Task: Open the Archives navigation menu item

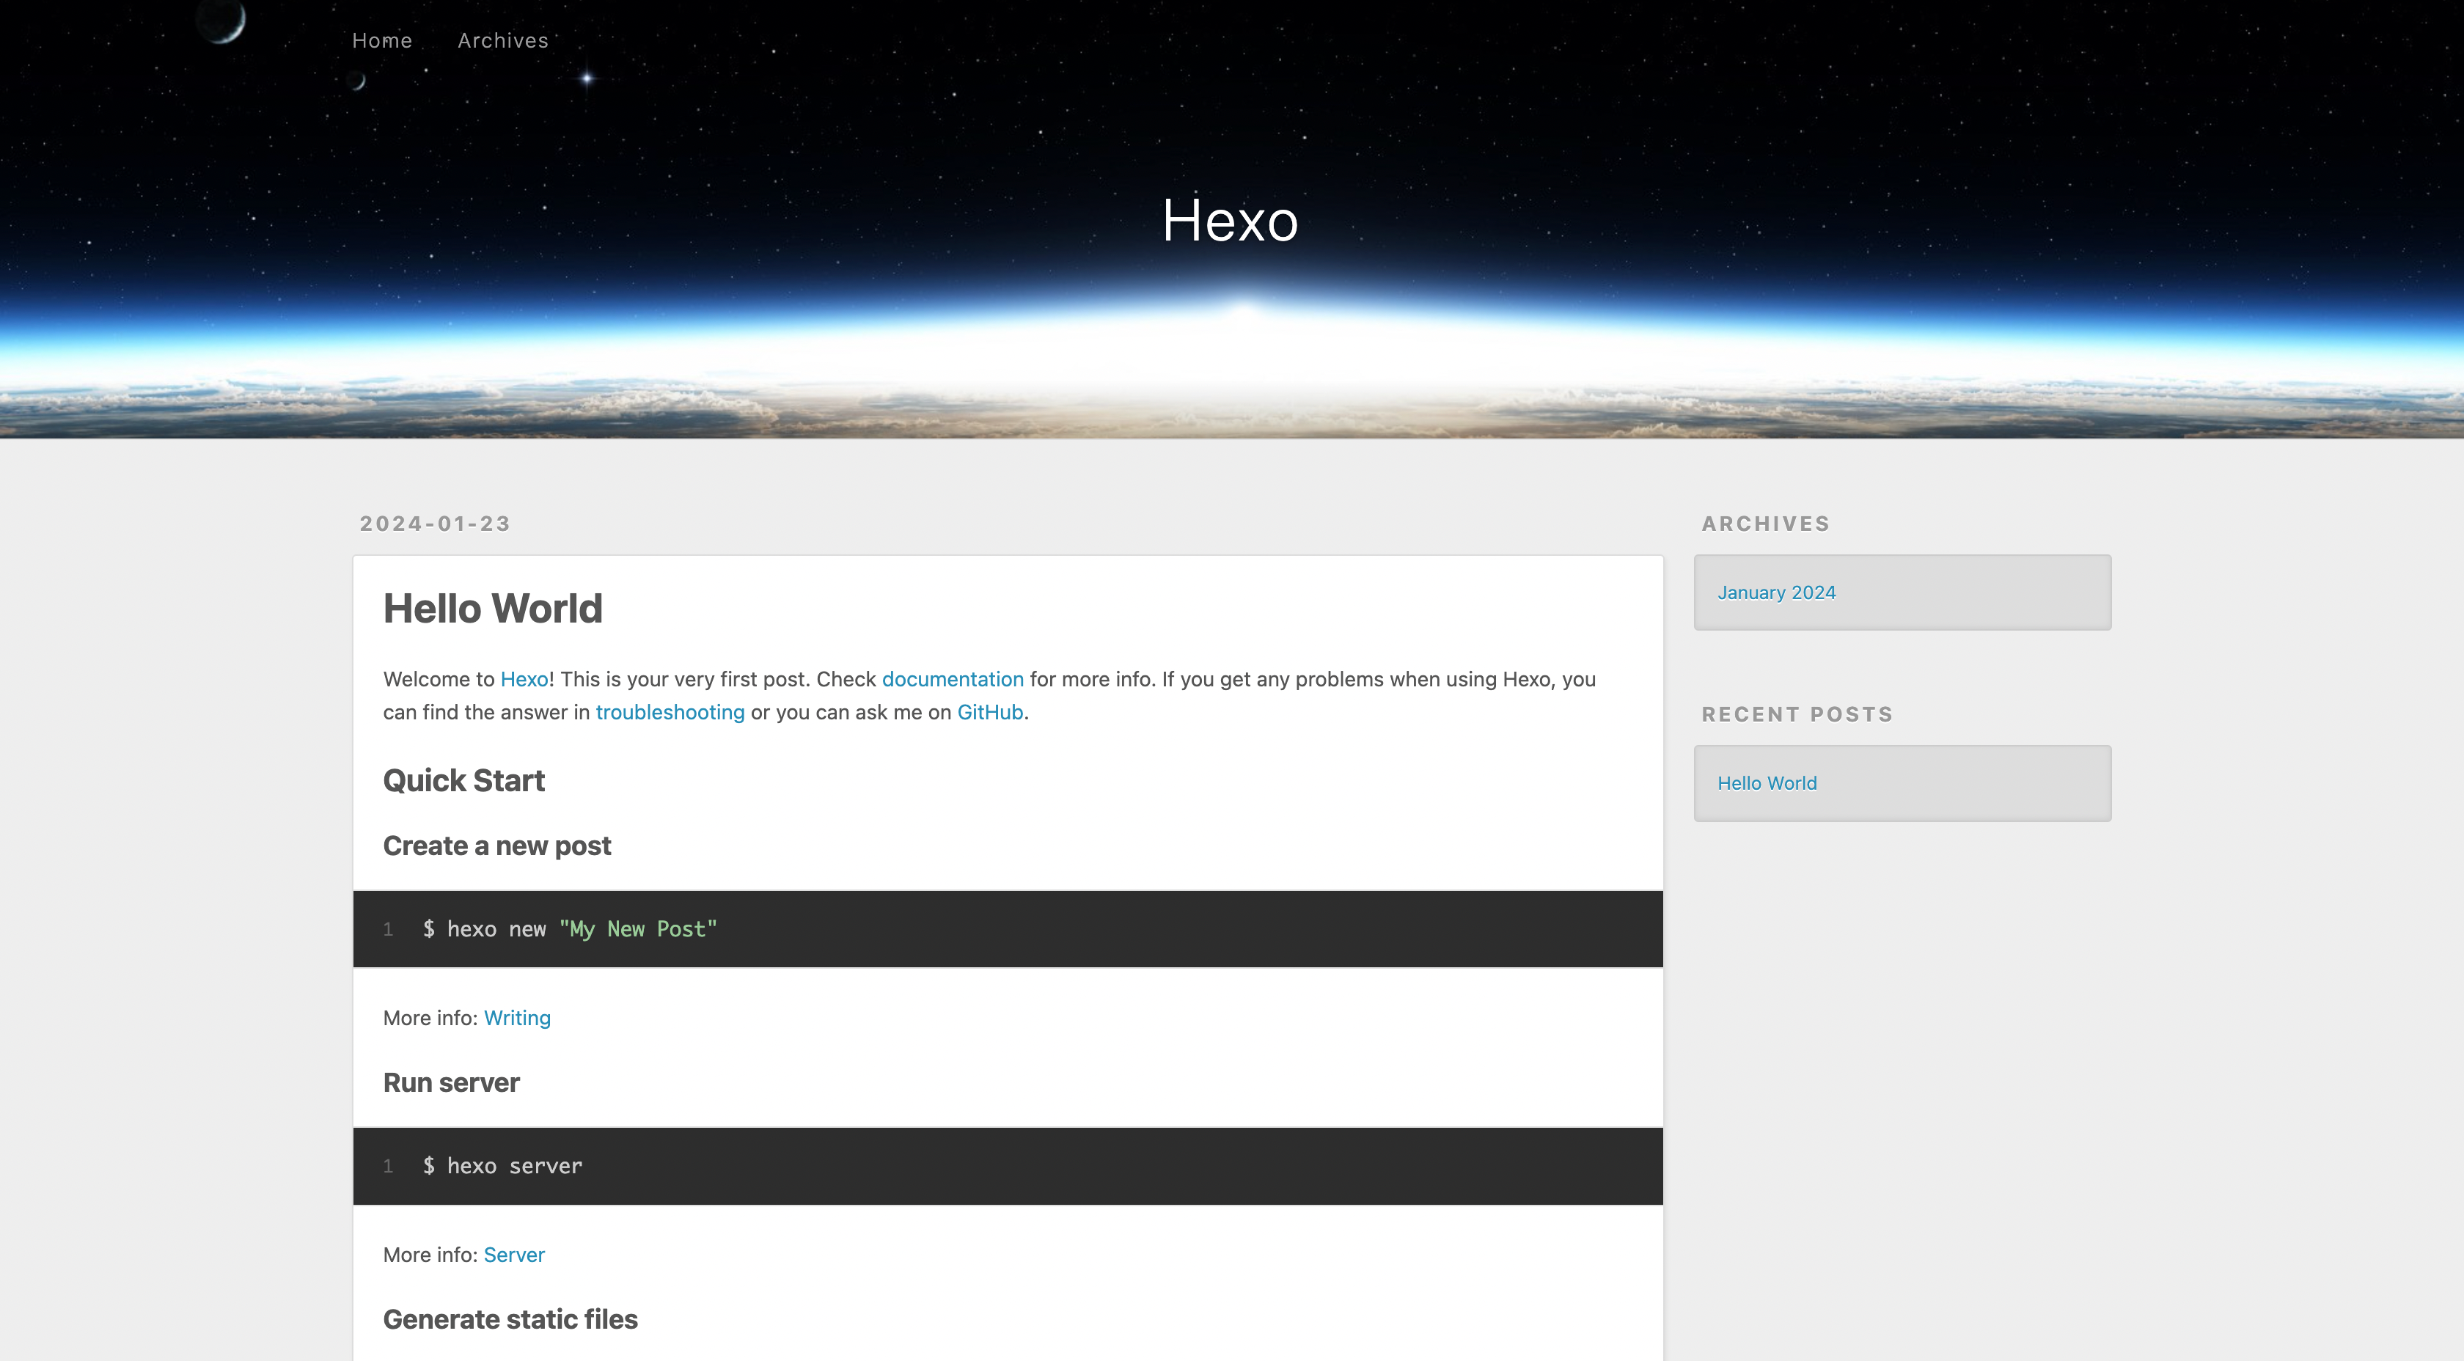Action: pyautogui.click(x=502, y=40)
